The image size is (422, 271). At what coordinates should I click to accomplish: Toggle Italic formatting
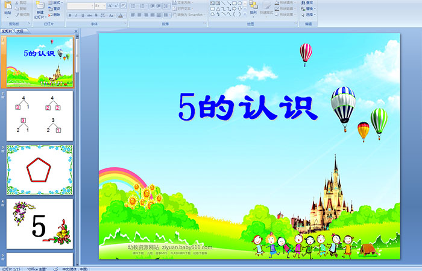pyautogui.click(x=76, y=15)
